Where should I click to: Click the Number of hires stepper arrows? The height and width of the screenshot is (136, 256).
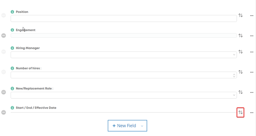pyautogui.click(x=234, y=75)
